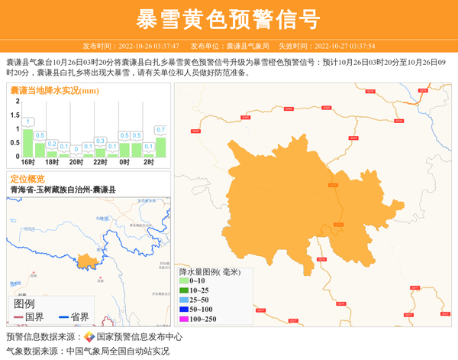Viewport: 458px width, 360px height.
Task: Click the red 国界 line symbol in legend
Action: point(18,316)
